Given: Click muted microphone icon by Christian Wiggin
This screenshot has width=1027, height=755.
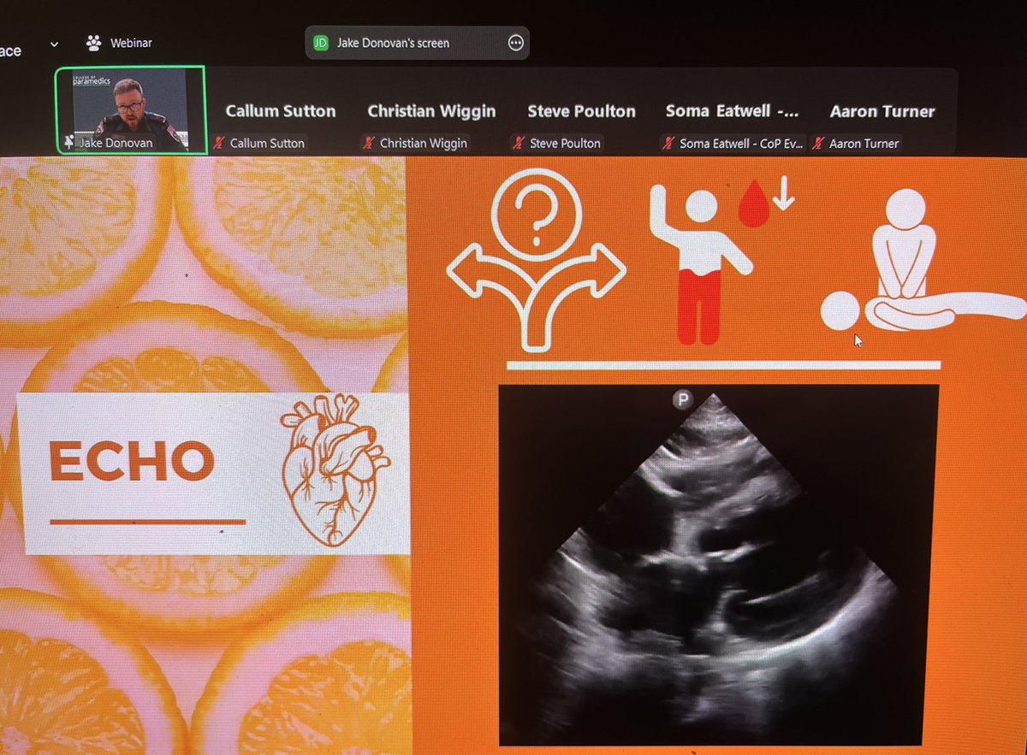Looking at the screenshot, I should coord(369,144).
